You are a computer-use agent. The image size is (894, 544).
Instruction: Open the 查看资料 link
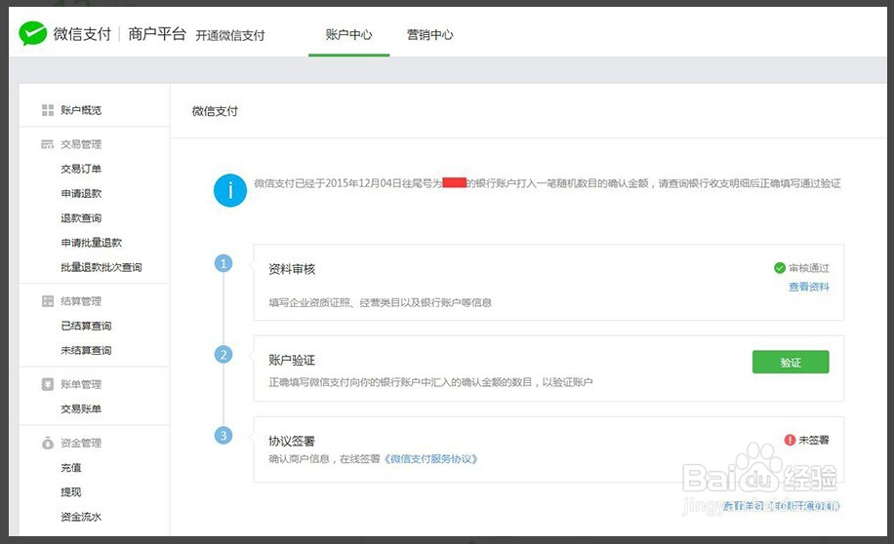coord(808,287)
